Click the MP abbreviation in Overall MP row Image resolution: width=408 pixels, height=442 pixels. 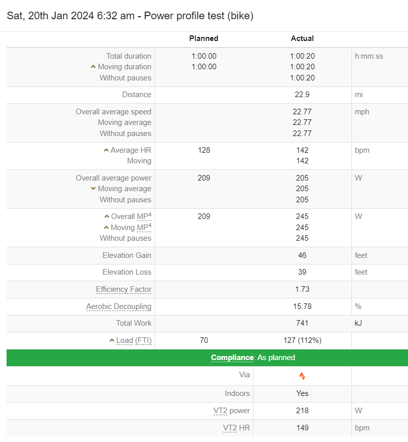click(x=143, y=216)
